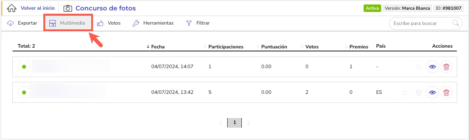Image resolution: width=469 pixels, height=140 pixels.
Task: Click the camera icon beside Concurso de fotos
Action: [x=68, y=8]
